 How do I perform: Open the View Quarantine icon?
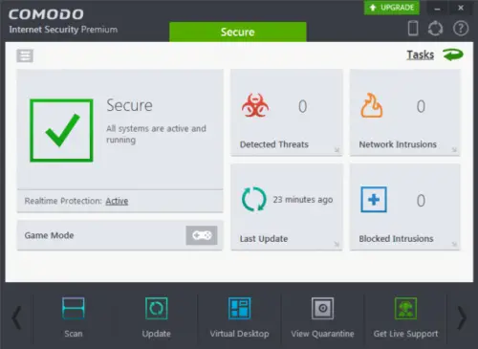322,308
